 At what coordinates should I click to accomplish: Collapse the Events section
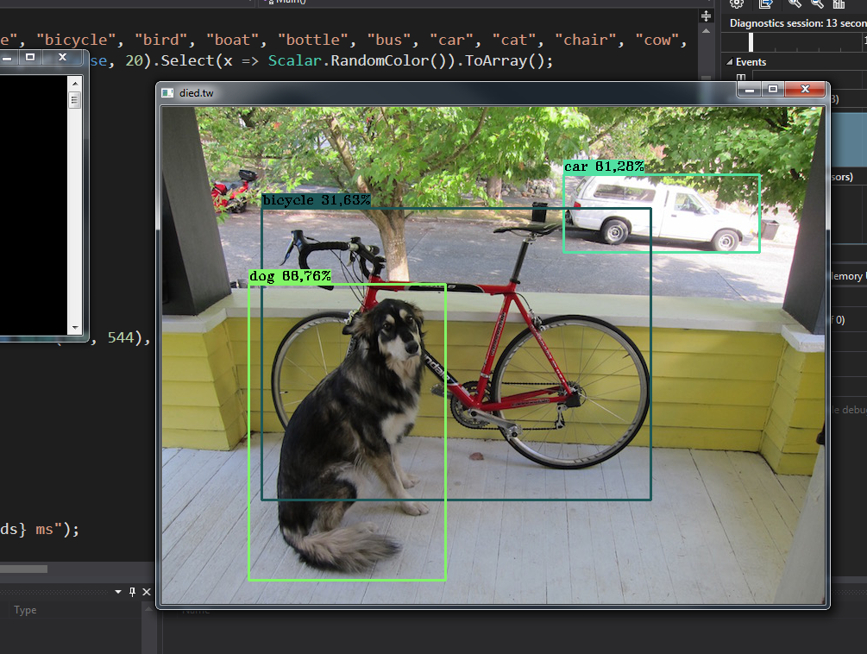click(729, 62)
